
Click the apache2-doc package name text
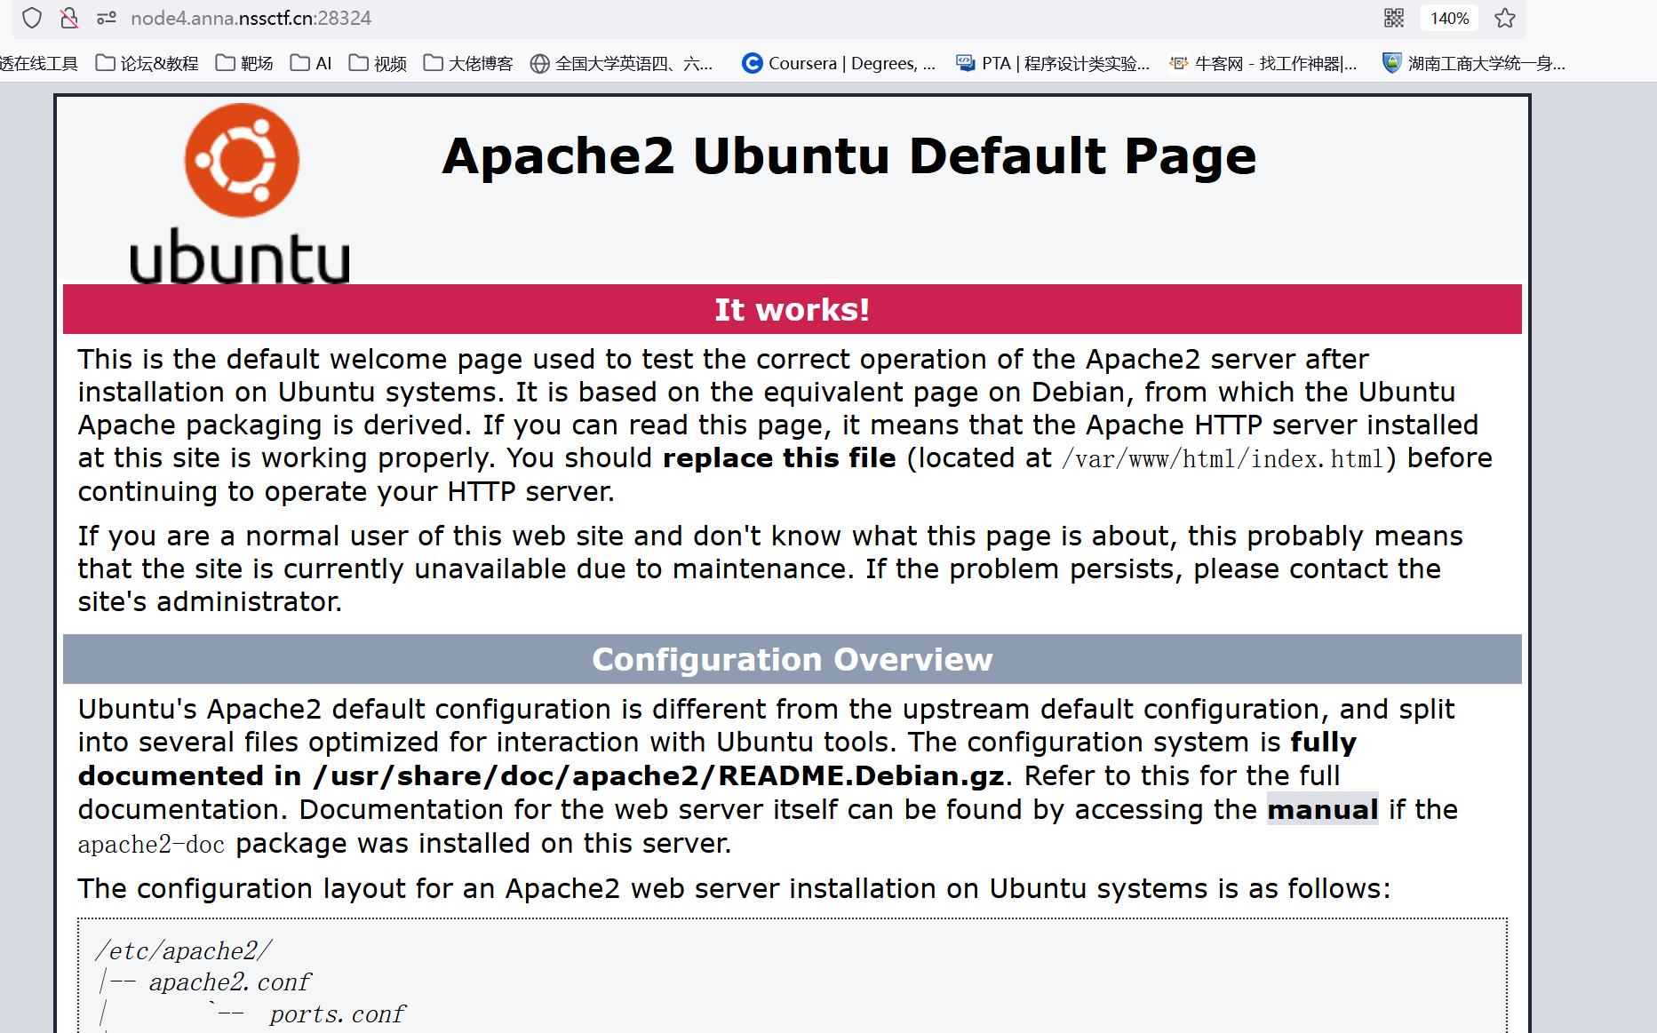pyautogui.click(x=151, y=844)
